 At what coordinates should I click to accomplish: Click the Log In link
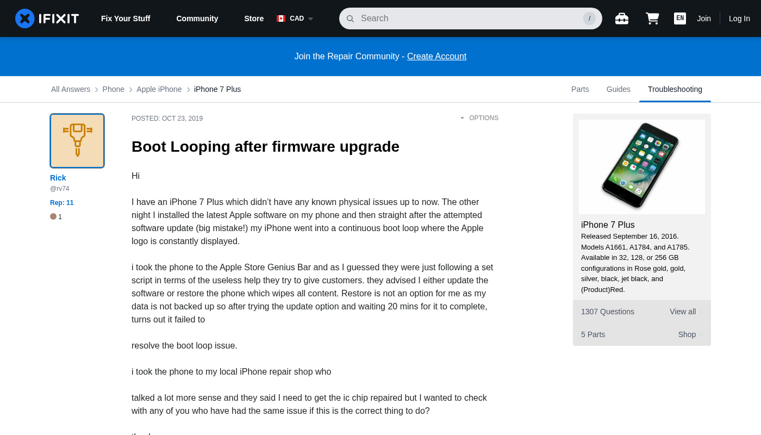[739, 18]
